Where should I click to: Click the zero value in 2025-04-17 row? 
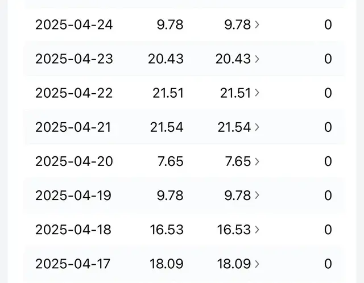coord(328,264)
